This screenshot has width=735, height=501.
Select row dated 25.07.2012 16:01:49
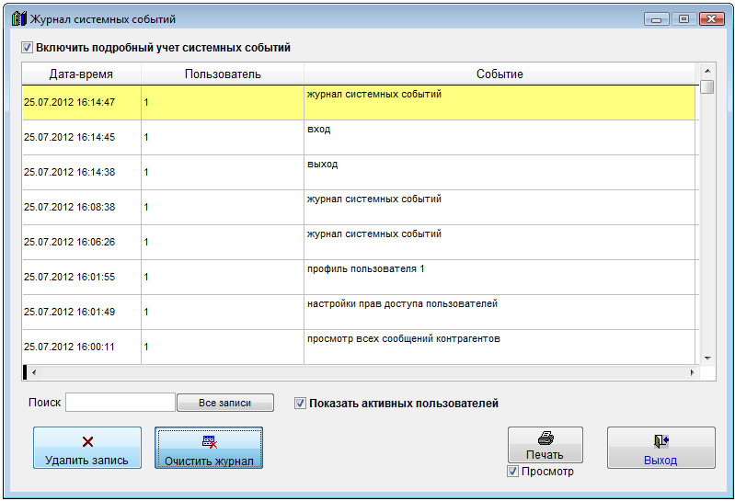(x=359, y=313)
